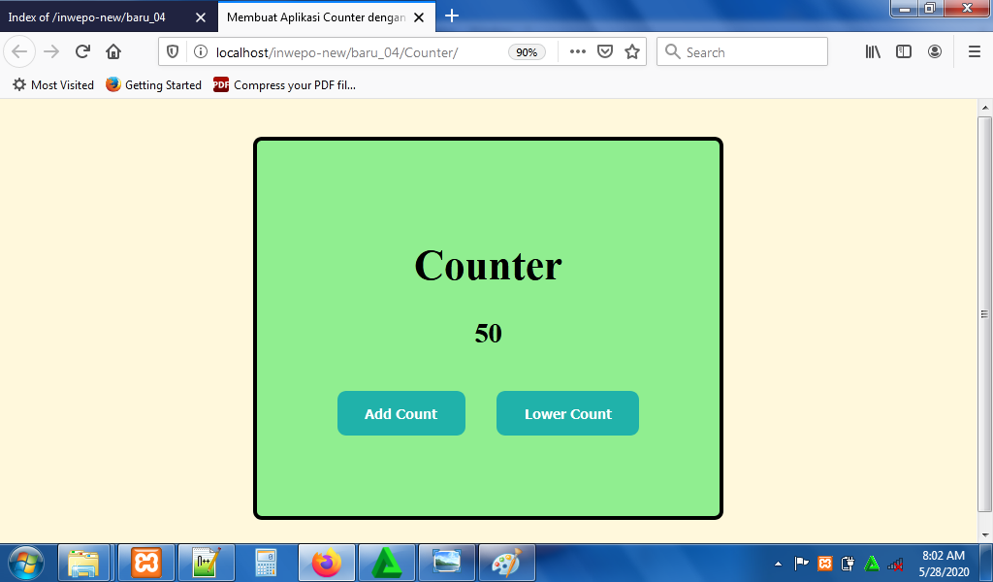Viewport: 993px width, 582px height.
Task: Open the network status tray icon
Action: [x=895, y=563]
